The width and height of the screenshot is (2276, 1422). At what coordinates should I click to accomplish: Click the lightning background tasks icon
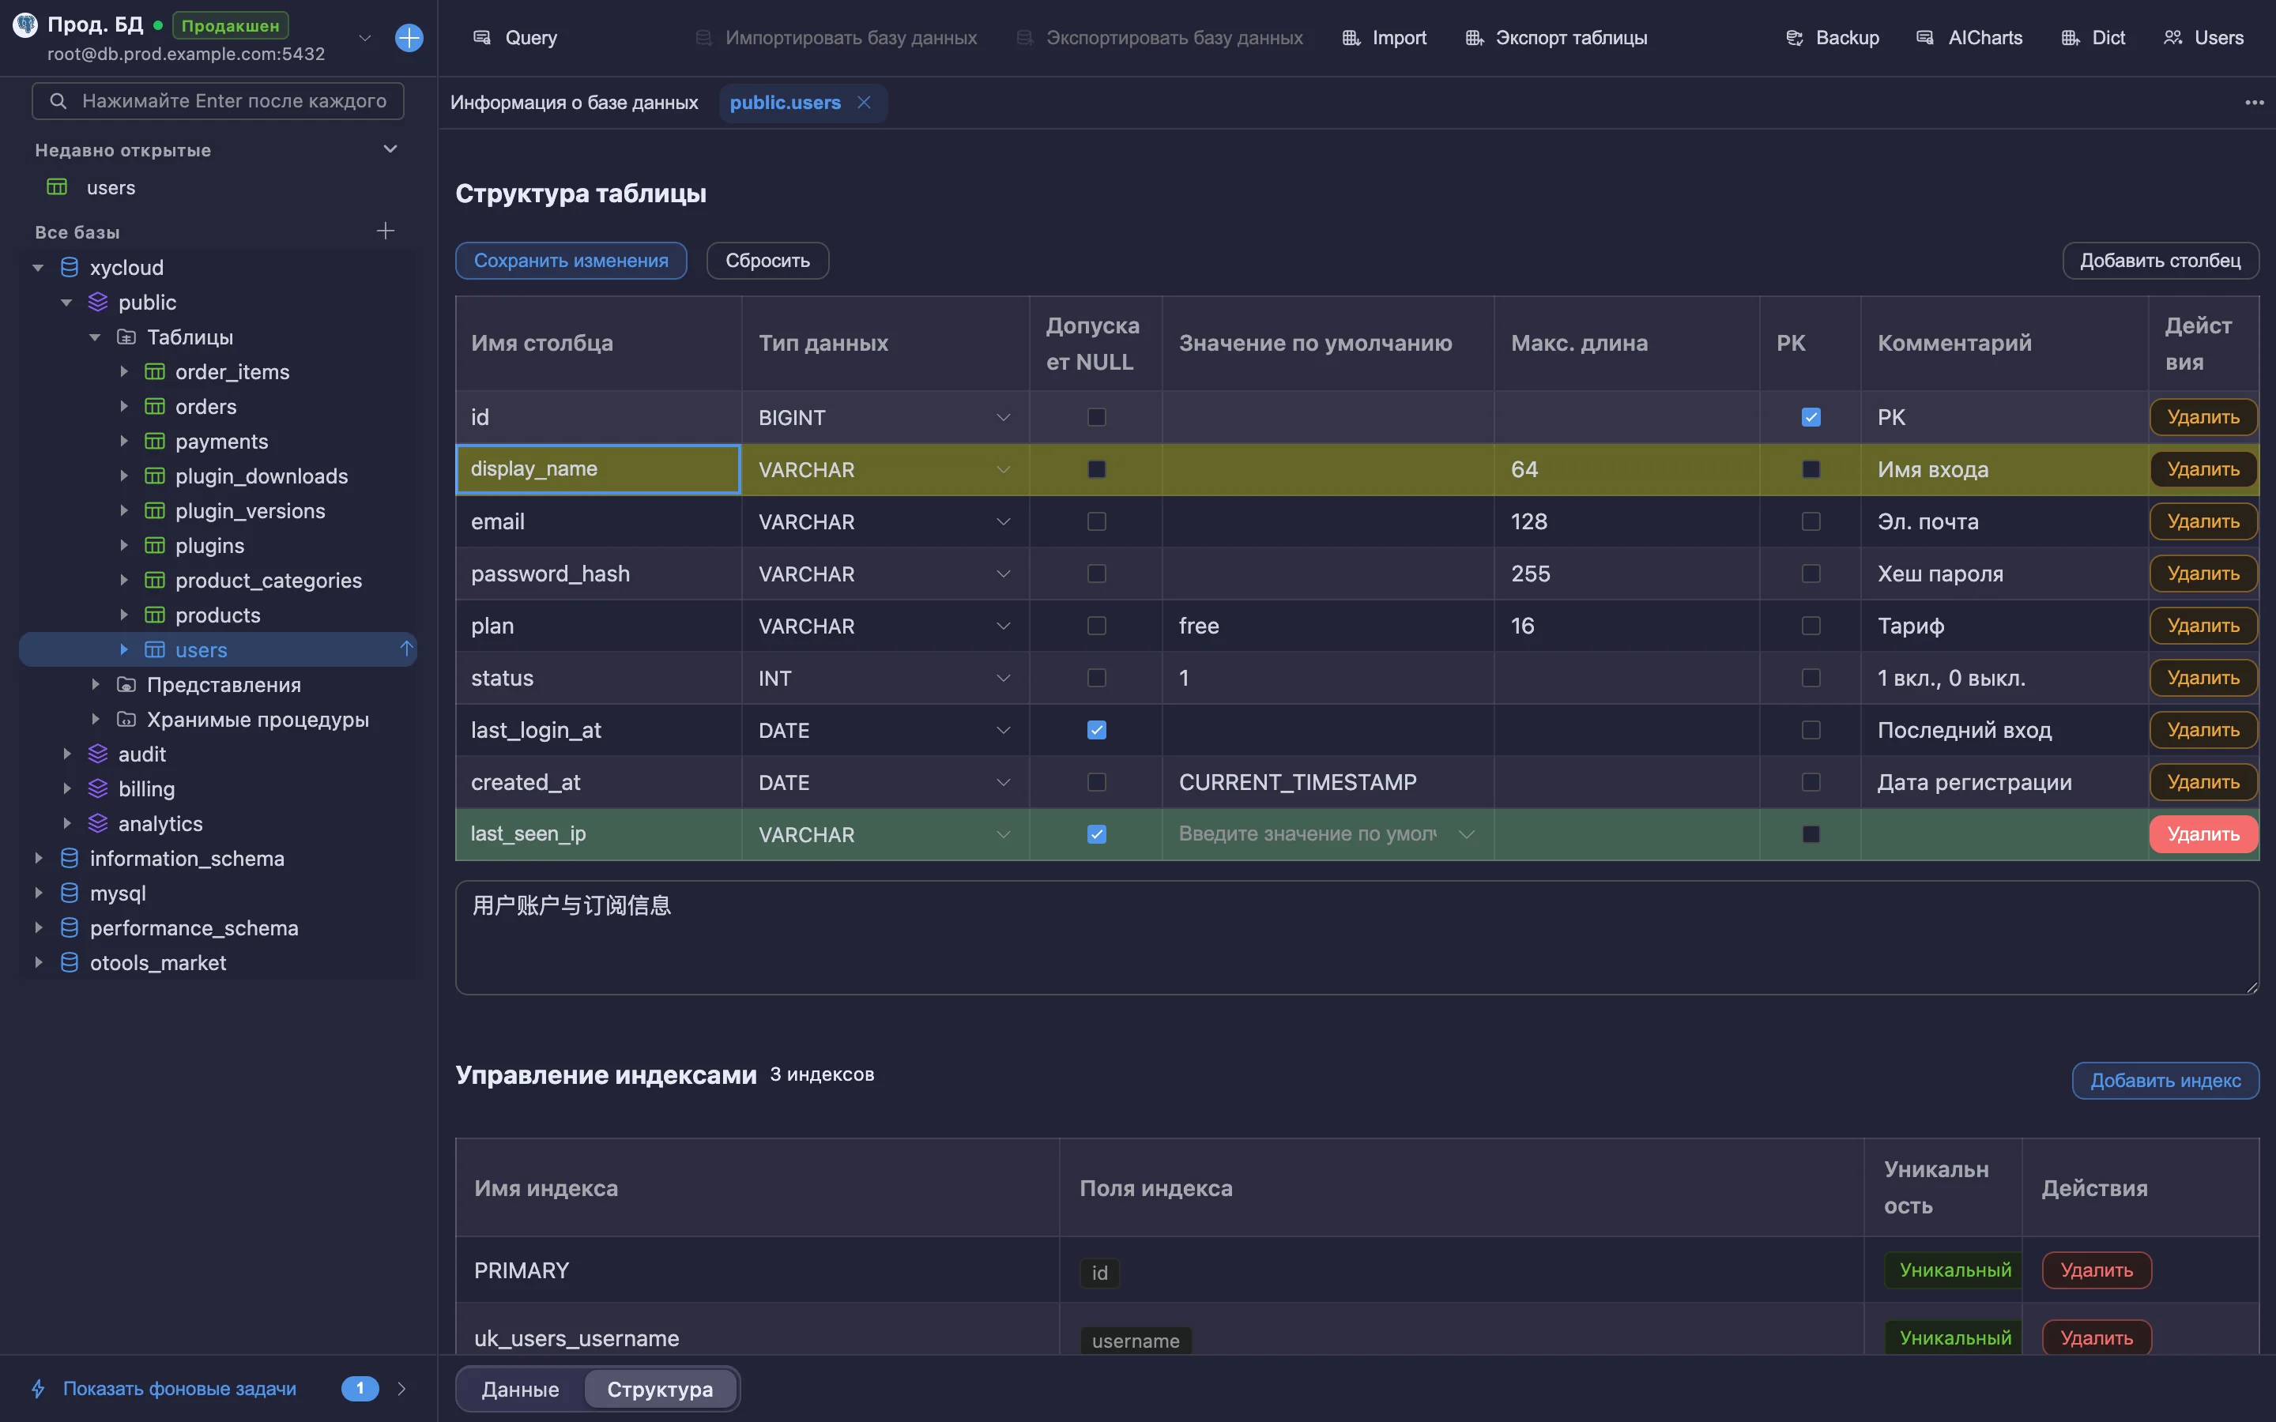point(39,1388)
